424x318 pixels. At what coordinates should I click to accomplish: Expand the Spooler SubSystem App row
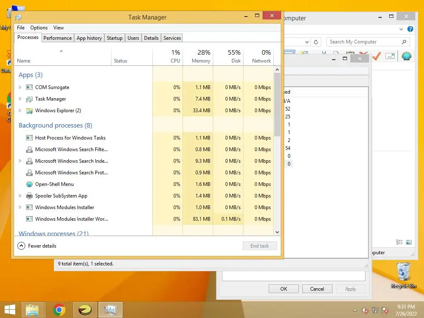click(x=20, y=195)
